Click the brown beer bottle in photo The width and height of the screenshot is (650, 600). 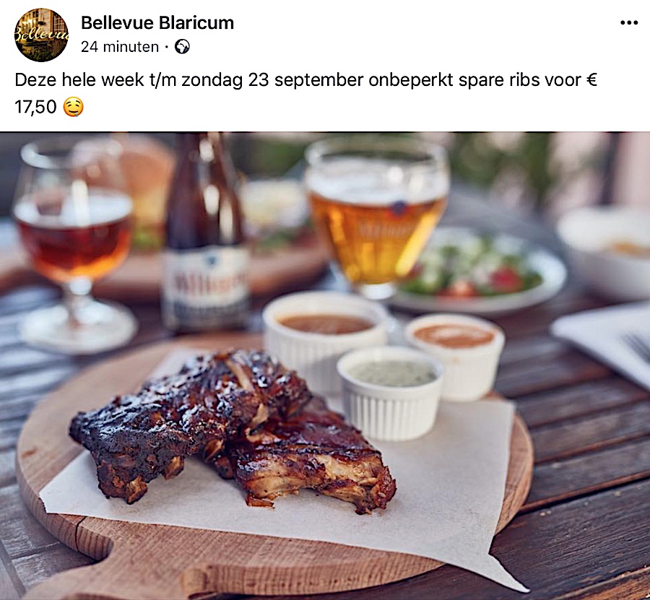coord(205,232)
